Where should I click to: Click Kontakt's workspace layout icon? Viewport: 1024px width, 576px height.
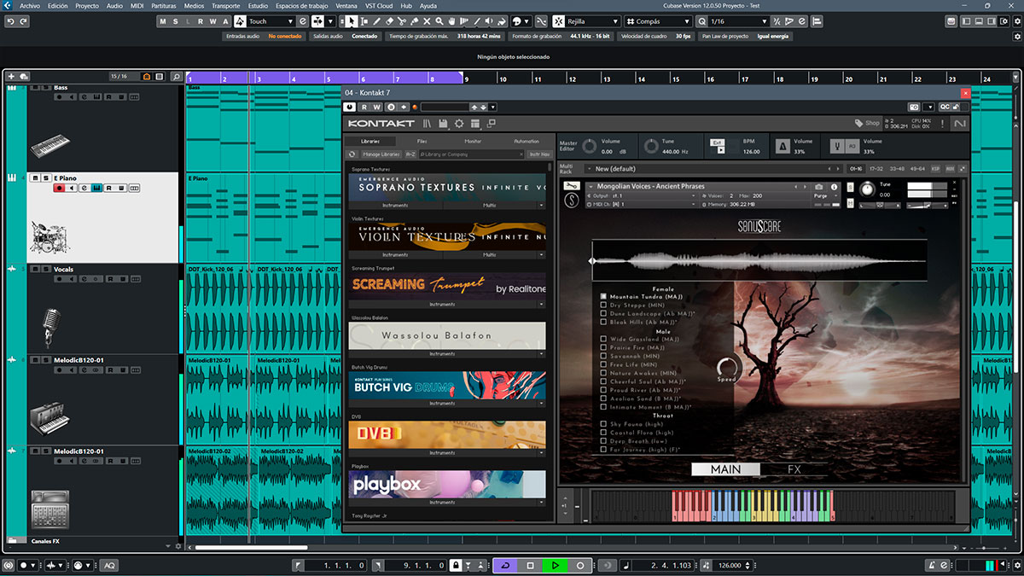click(x=475, y=124)
